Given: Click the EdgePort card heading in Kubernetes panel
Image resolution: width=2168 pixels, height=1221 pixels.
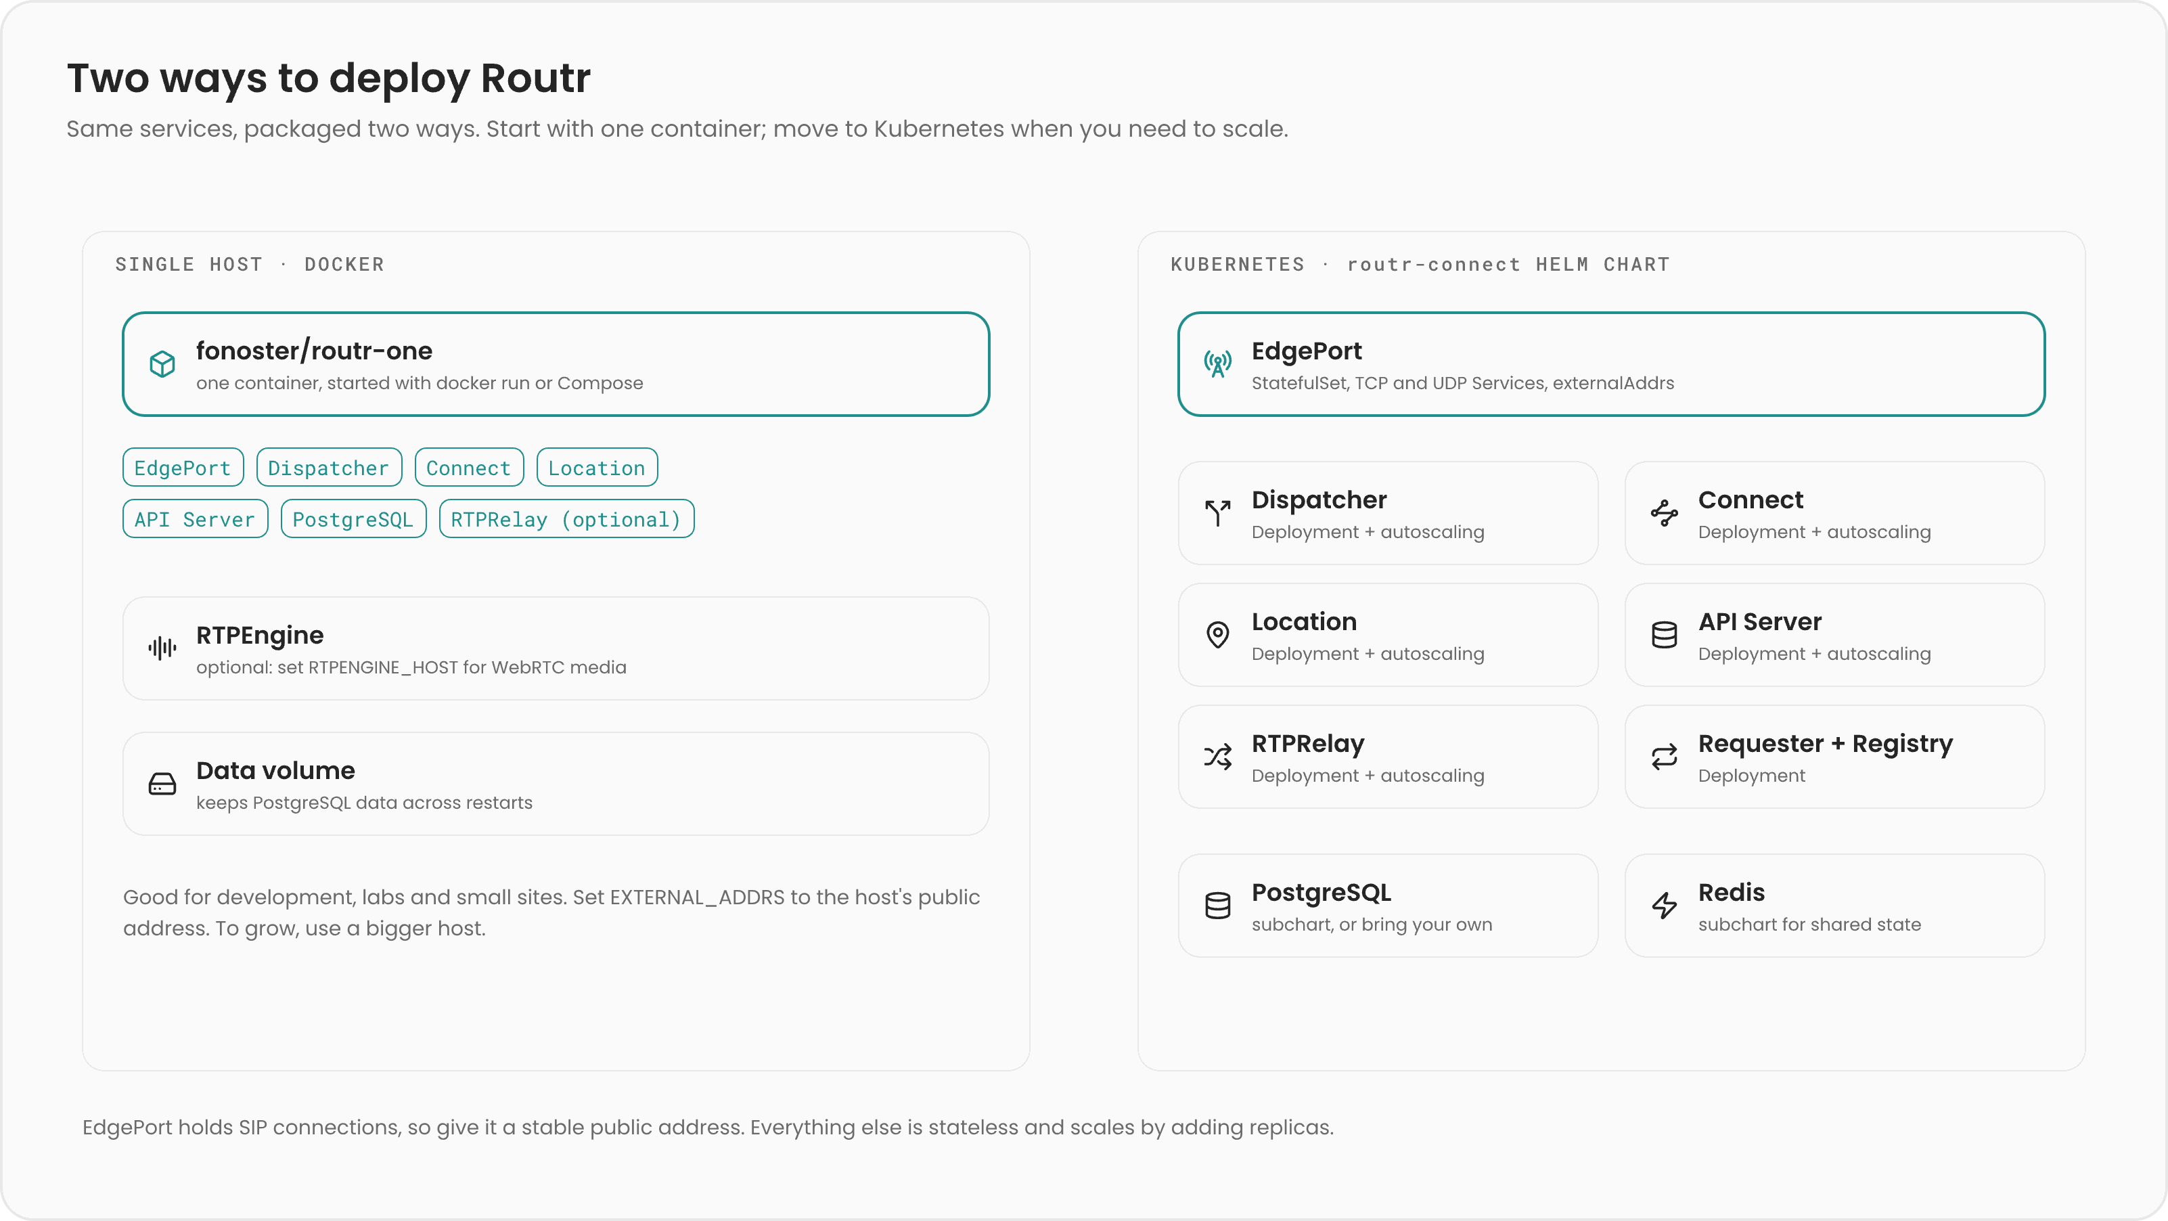Looking at the screenshot, I should tap(1306, 351).
